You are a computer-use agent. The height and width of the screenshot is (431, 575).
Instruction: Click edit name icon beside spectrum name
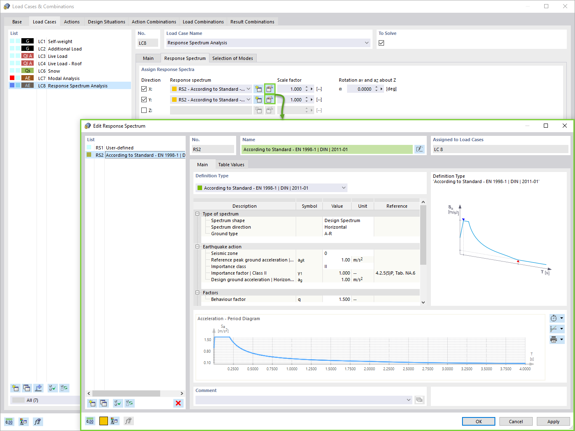(419, 149)
